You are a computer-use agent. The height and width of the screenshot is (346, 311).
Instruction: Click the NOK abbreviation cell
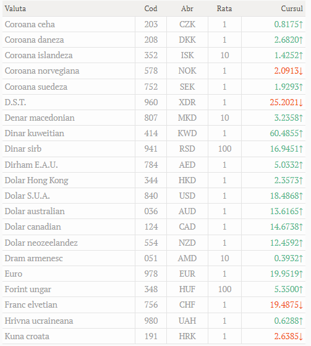tap(187, 71)
